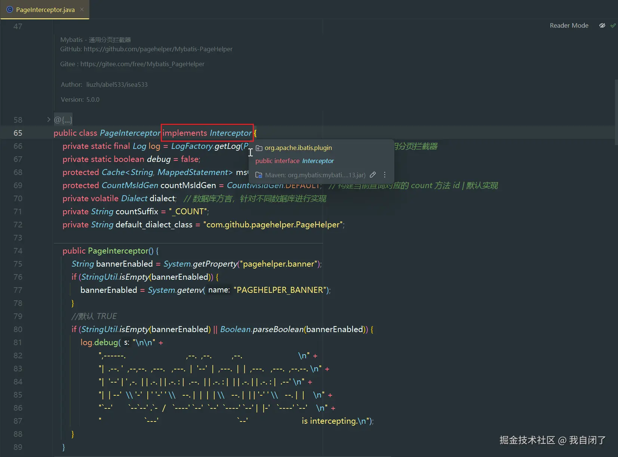This screenshot has width=618, height=457.
Task: Navigate to Interceptor in the popup
Action: [x=318, y=161]
